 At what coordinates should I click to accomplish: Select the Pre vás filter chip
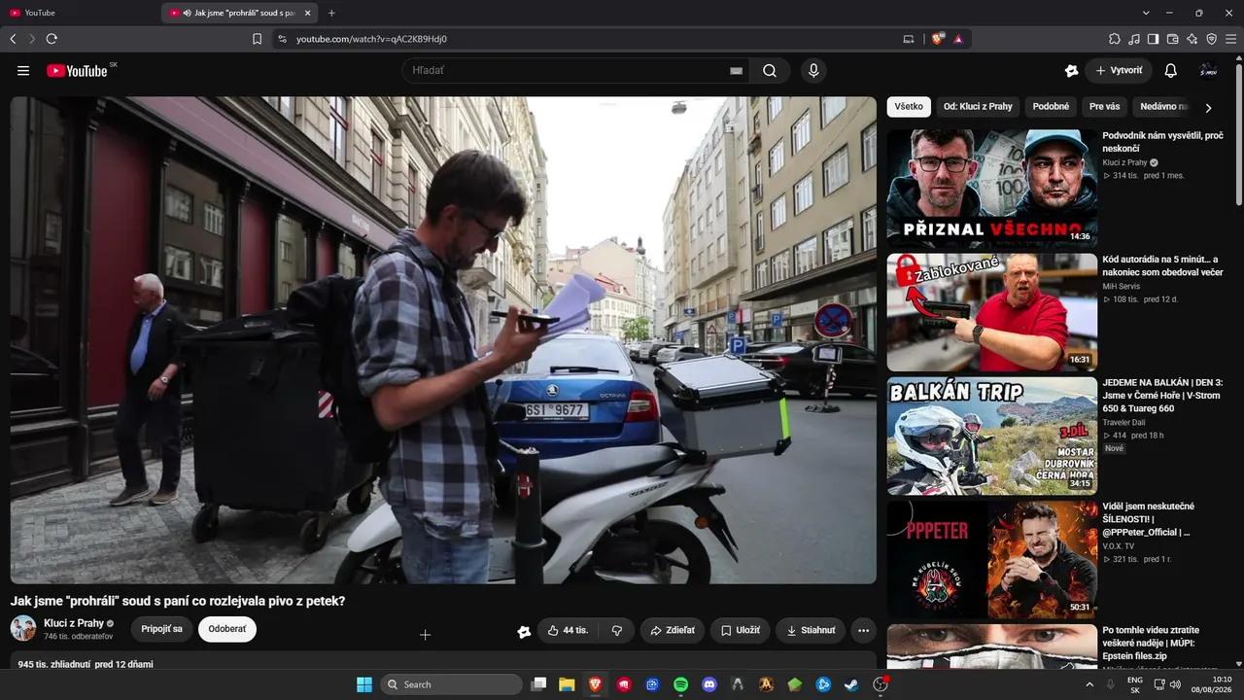click(1104, 107)
